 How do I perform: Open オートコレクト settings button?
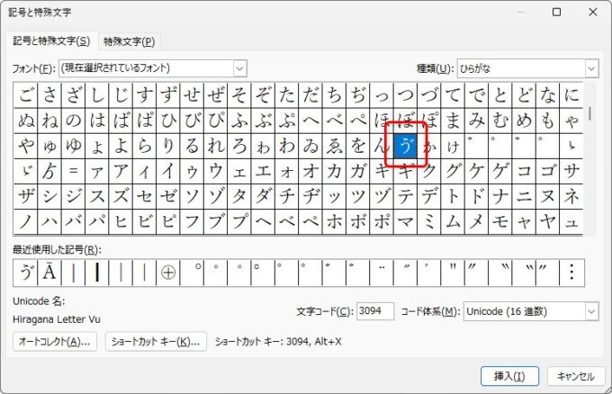(x=55, y=342)
